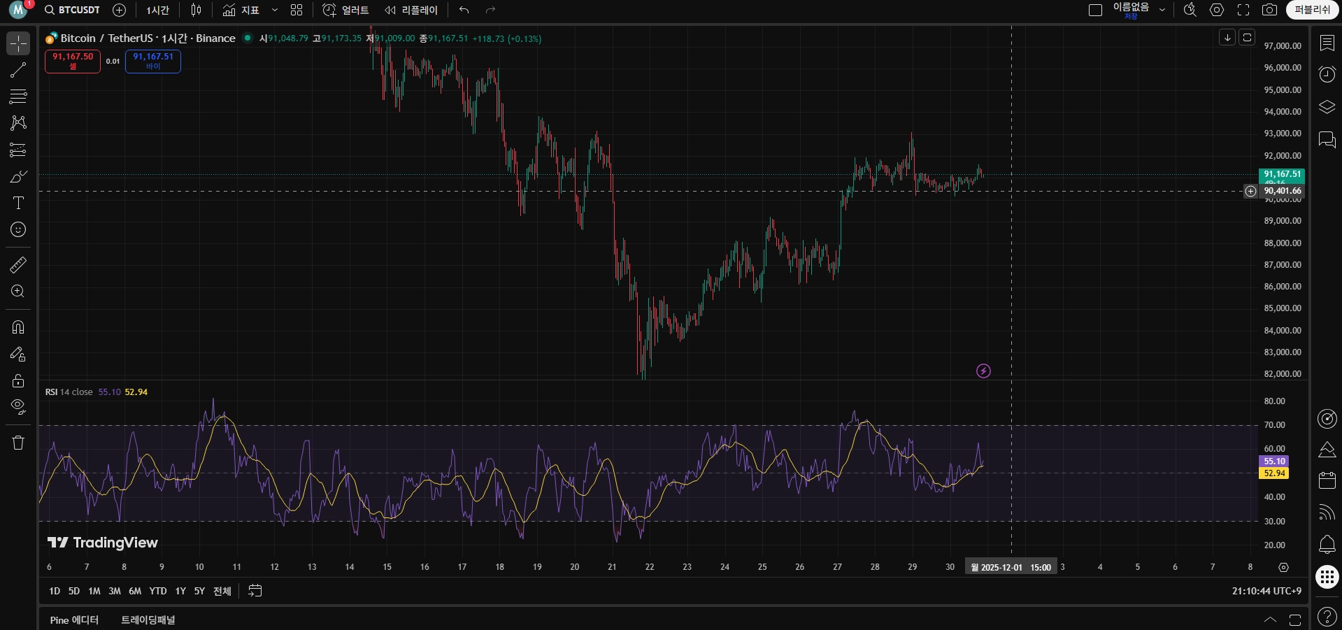Select the 3M time range
This screenshot has width=1342, height=630.
(115, 591)
